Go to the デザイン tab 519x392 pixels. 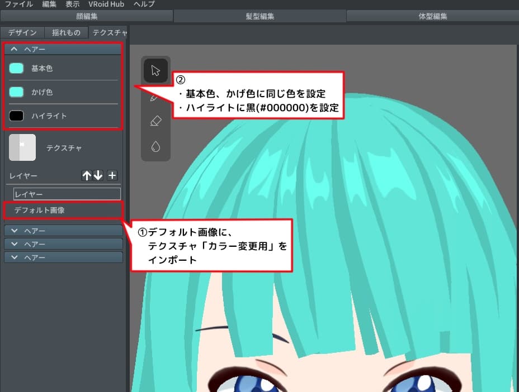tap(22, 32)
